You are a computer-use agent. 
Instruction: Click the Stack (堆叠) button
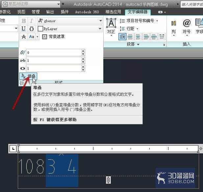[x=28, y=76]
